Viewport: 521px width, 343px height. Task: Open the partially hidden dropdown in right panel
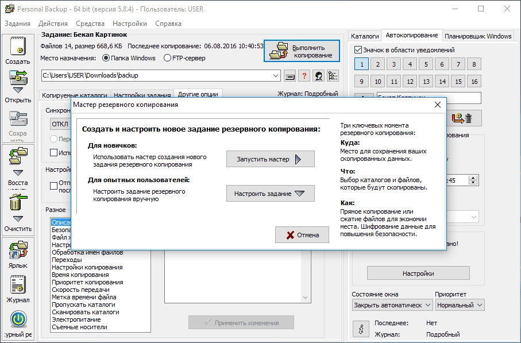(x=473, y=217)
